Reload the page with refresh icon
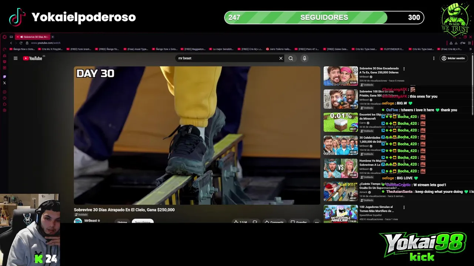 [x=21, y=43]
